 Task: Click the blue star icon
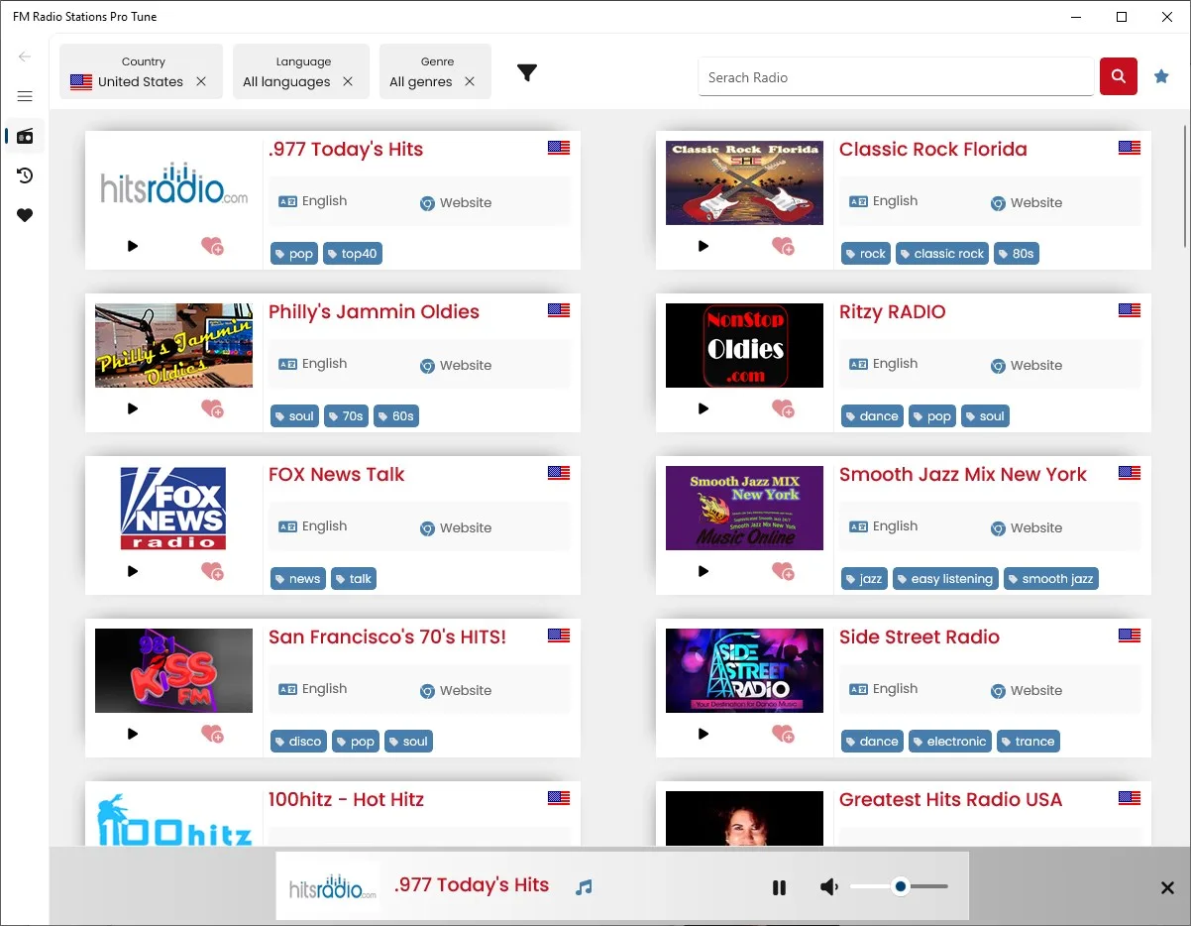point(1161,76)
